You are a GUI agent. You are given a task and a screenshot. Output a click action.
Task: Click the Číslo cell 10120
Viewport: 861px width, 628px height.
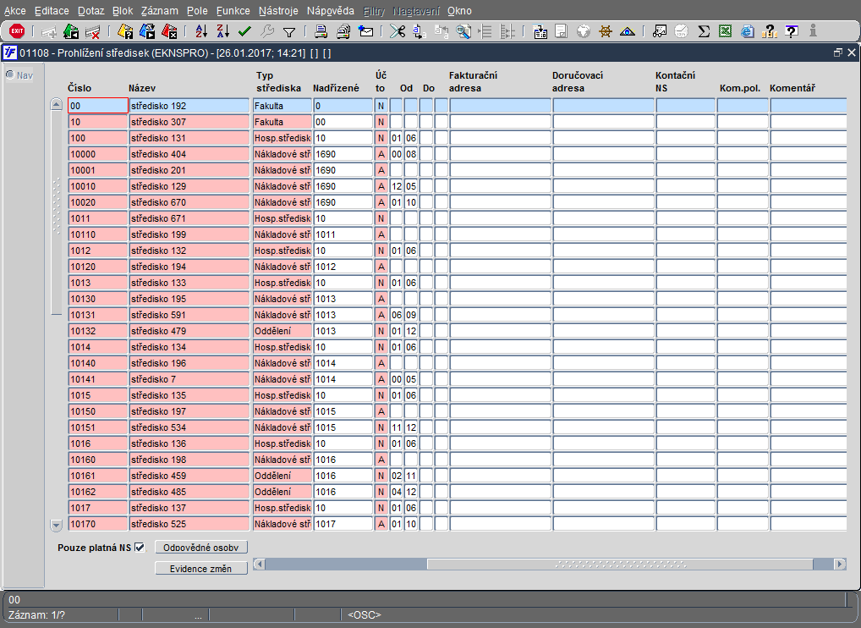point(98,267)
